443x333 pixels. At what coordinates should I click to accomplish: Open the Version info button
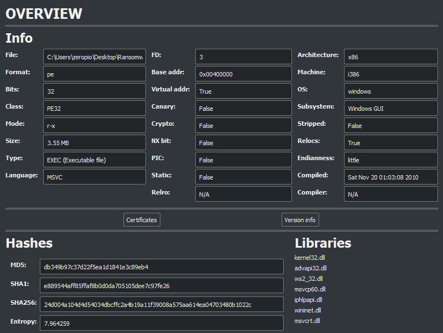300,220
